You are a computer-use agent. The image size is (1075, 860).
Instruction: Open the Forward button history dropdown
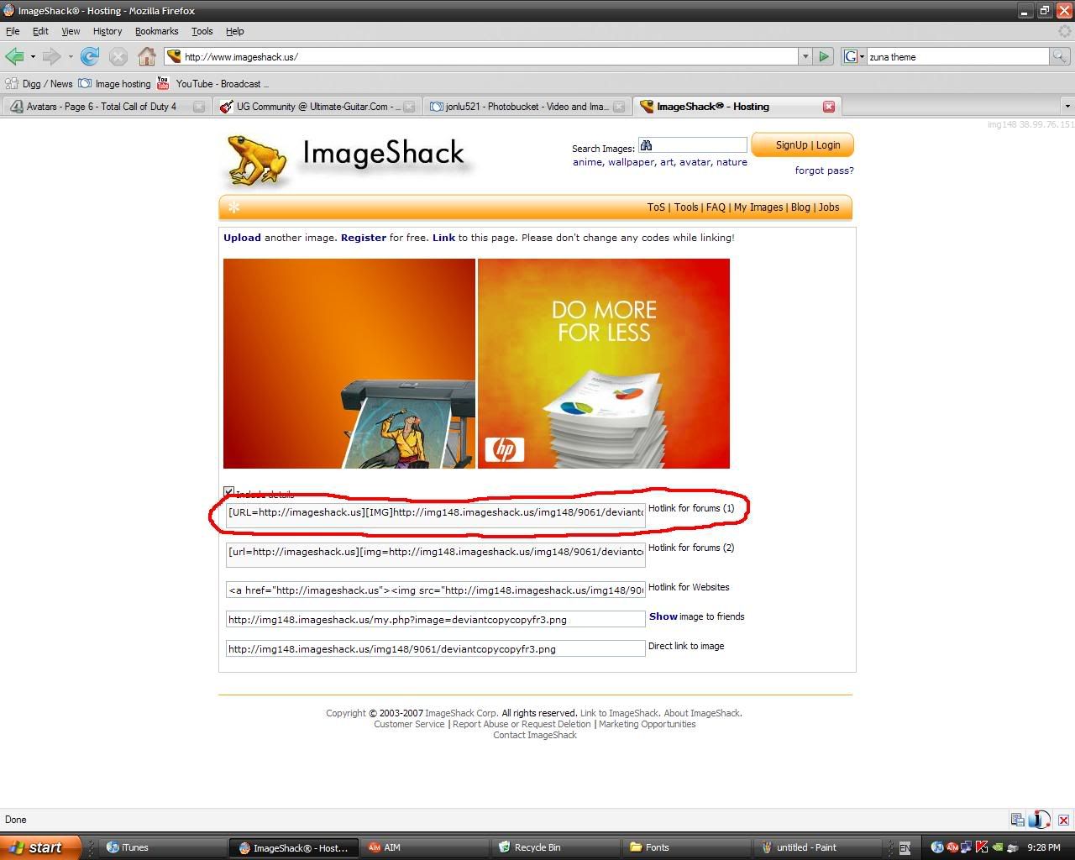pyautogui.click(x=71, y=56)
